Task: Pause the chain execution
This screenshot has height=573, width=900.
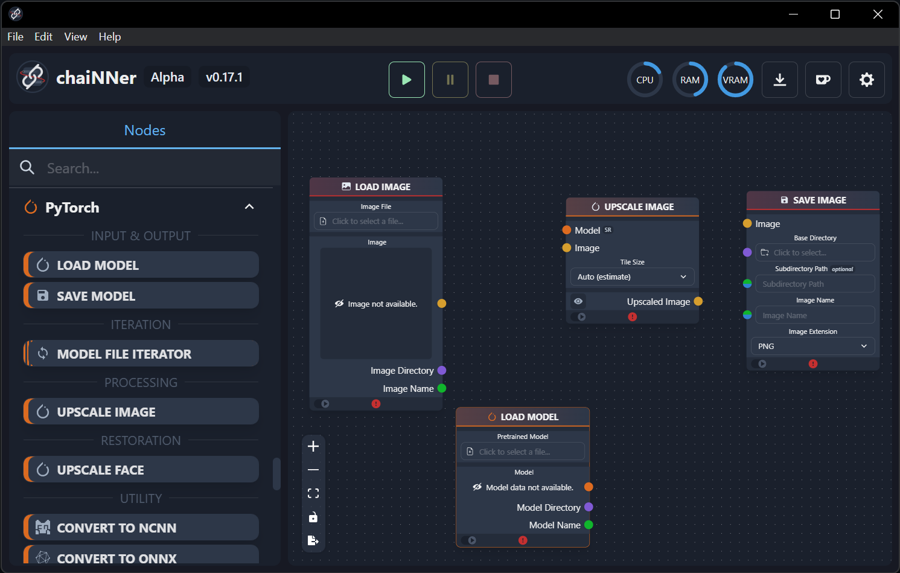Action: 450,80
